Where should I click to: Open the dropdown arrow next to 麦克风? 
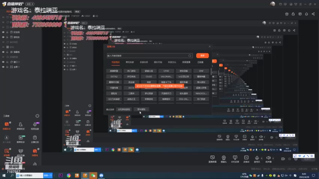pyautogui.click(x=262, y=158)
